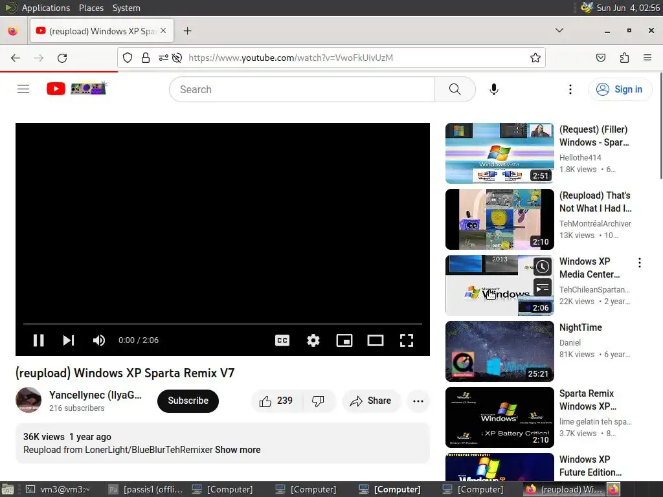The height and width of the screenshot is (497, 663).
Task: Add Windows XP Media Center to queue
Action: [x=543, y=288]
